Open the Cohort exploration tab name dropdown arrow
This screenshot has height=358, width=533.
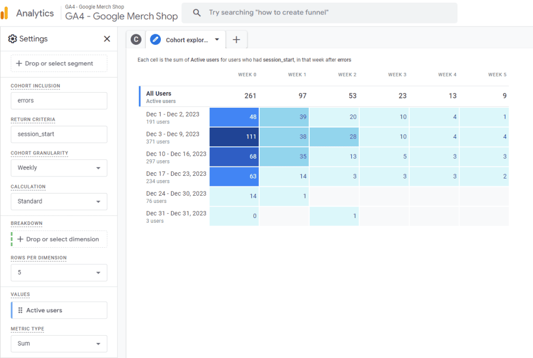pos(218,39)
